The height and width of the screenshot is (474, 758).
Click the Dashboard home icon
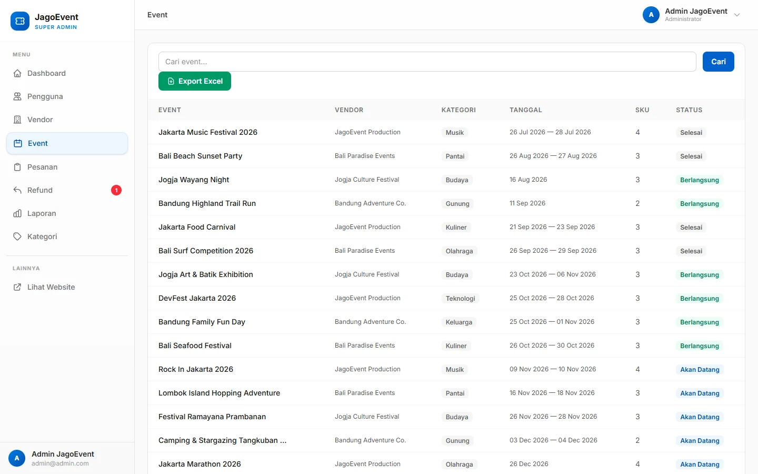pyautogui.click(x=17, y=73)
